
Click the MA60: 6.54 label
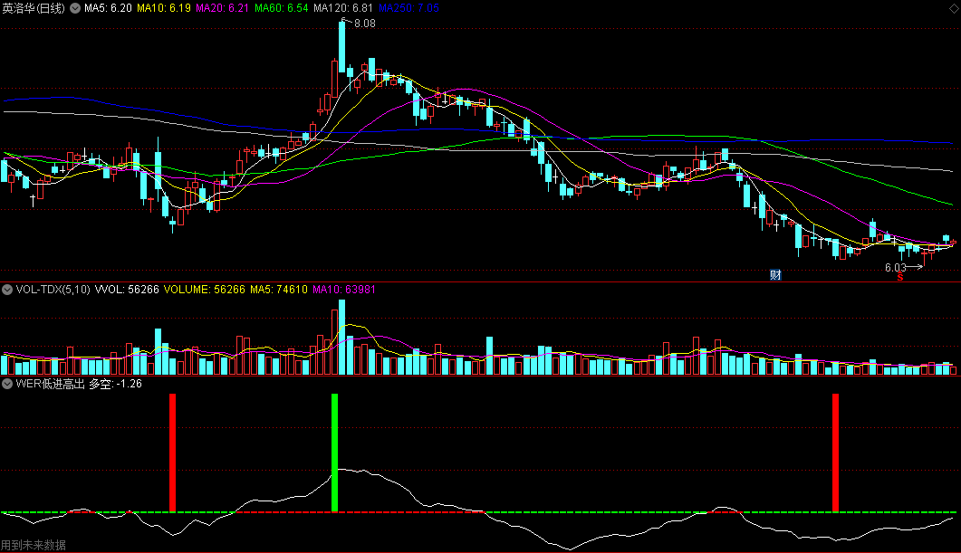(x=282, y=8)
